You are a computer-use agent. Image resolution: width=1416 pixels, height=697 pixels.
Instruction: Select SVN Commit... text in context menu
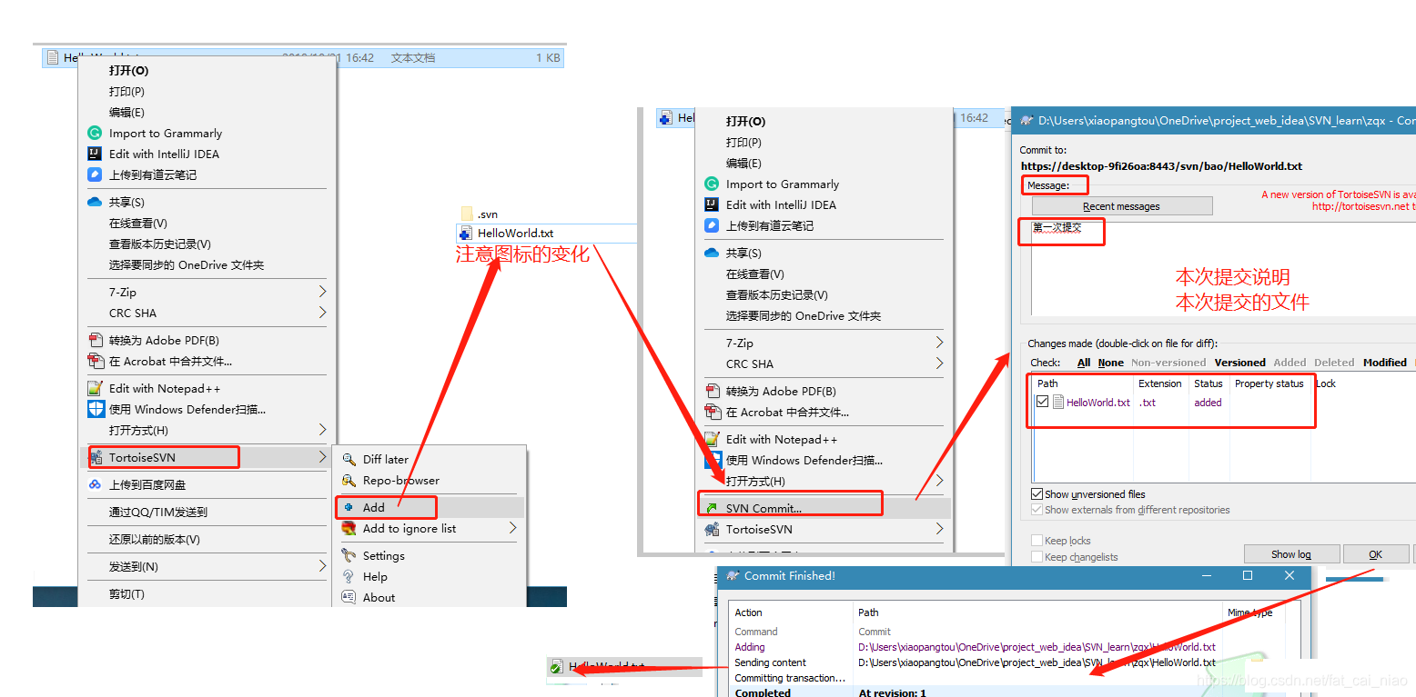(x=764, y=508)
